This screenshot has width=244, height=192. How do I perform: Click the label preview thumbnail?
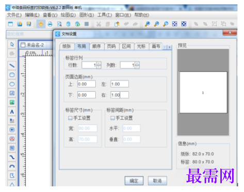[x=203, y=92]
